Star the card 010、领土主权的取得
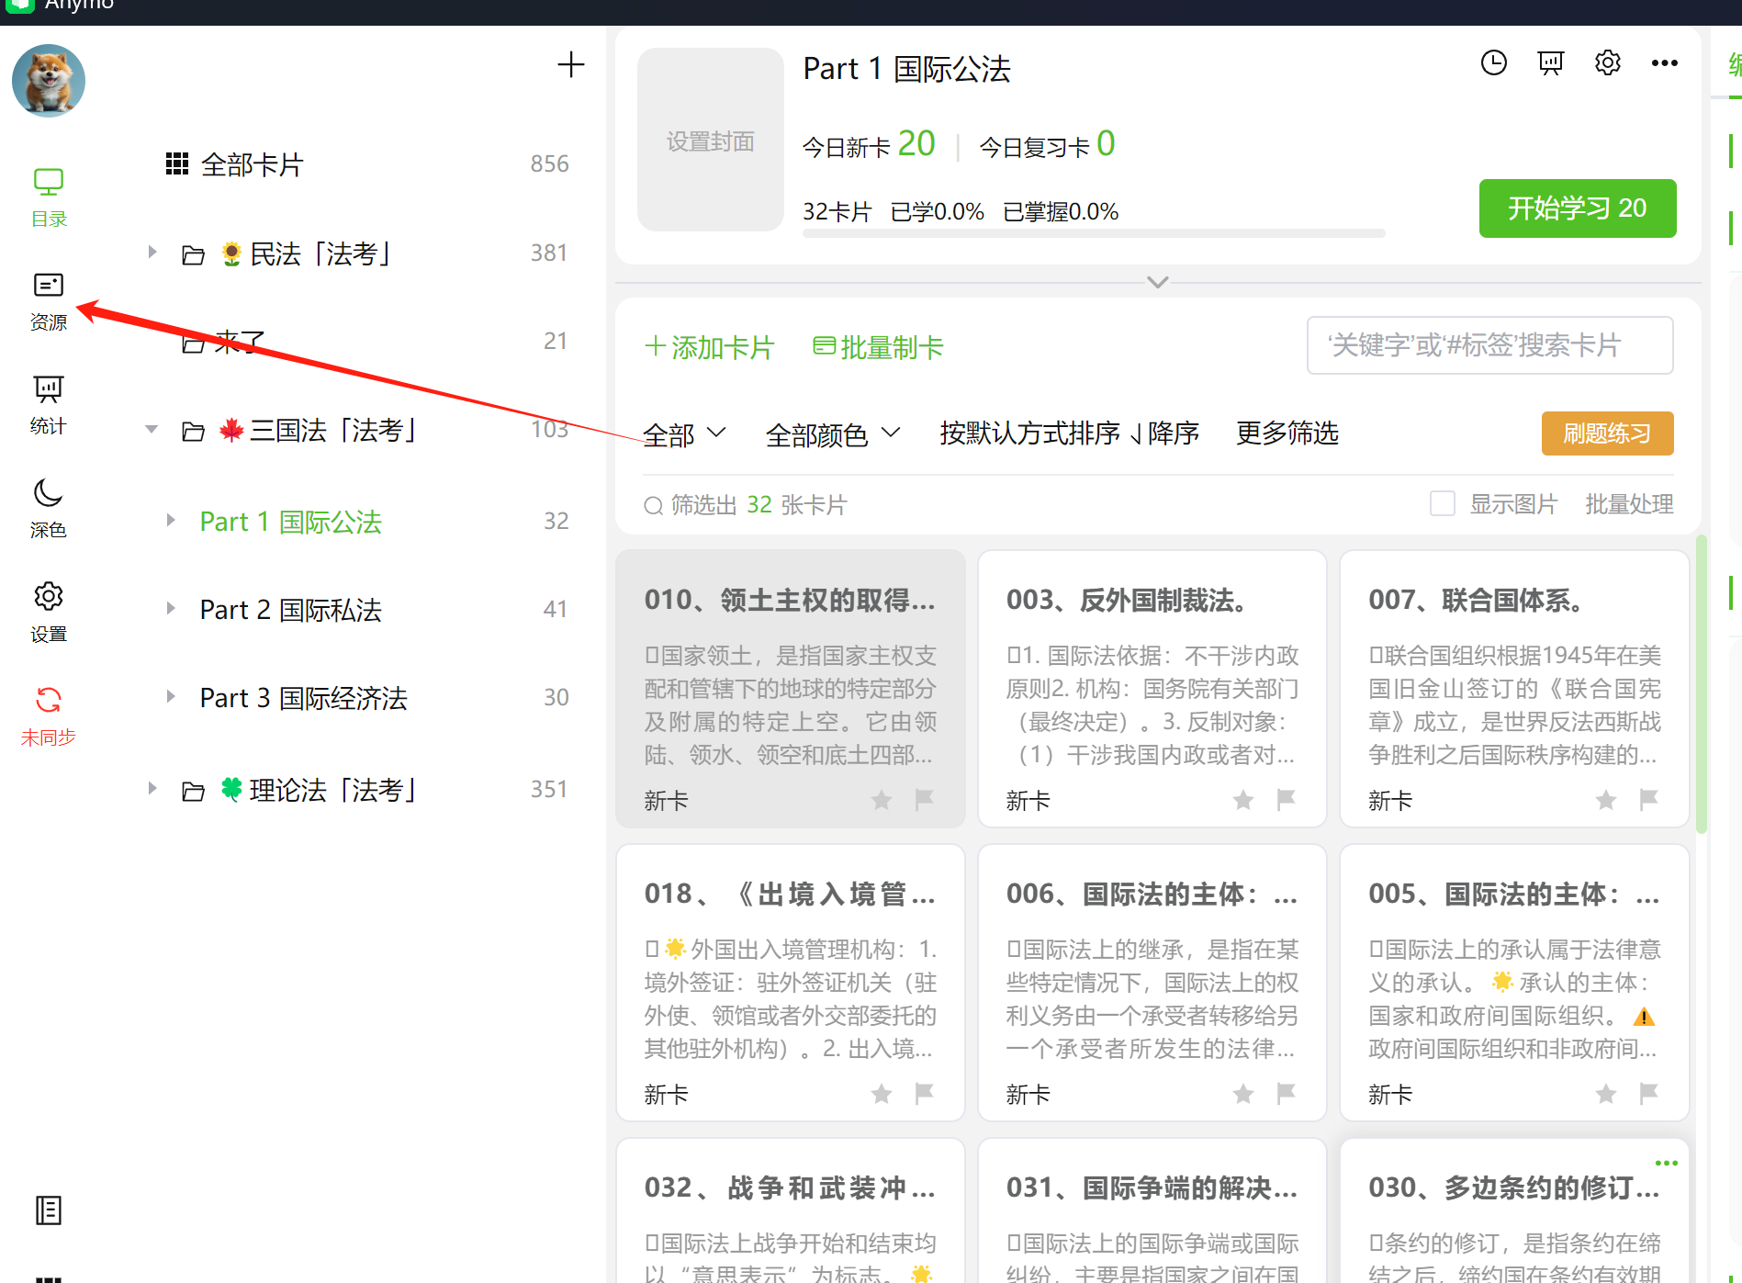 tap(882, 799)
